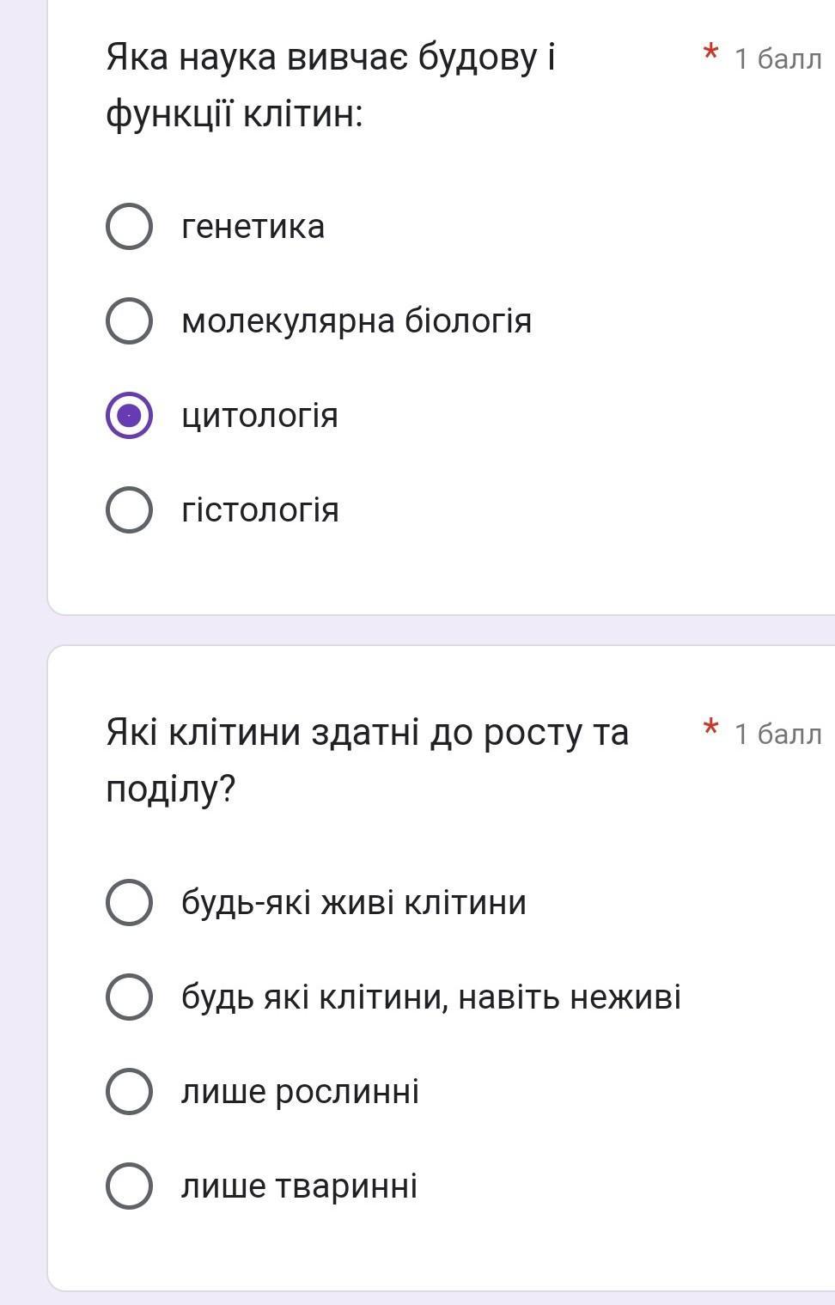Select the лише тваринні radio circle
The height and width of the screenshot is (1305, 835).
click(x=130, y=1186)
